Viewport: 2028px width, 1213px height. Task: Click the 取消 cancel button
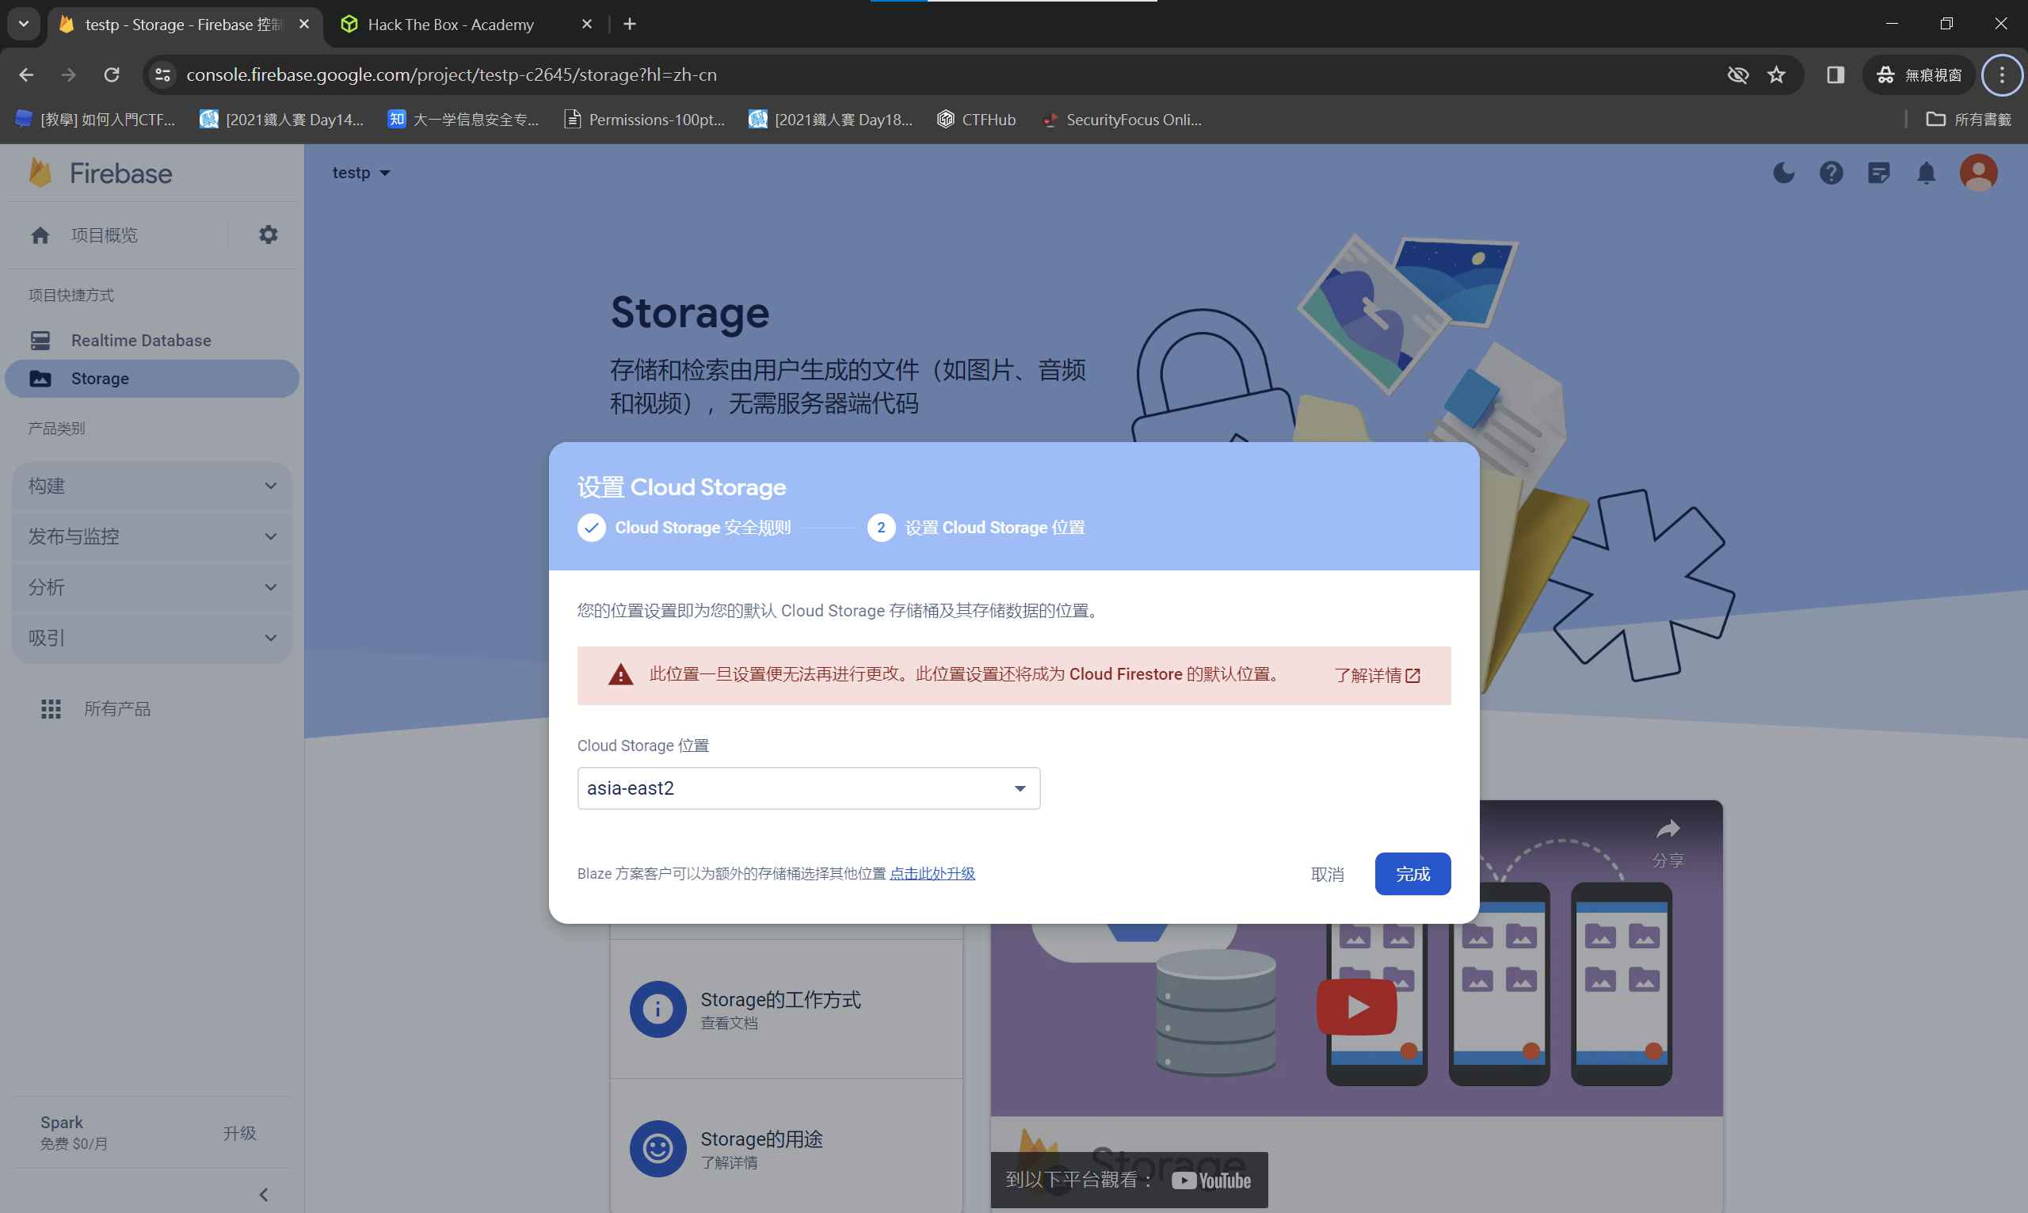point(1327,874)
